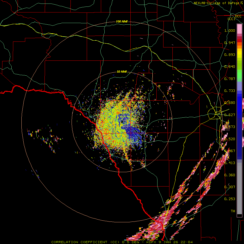Click the radar site center black dot
The height and width of the screenshot is (244, 244).
122,121
